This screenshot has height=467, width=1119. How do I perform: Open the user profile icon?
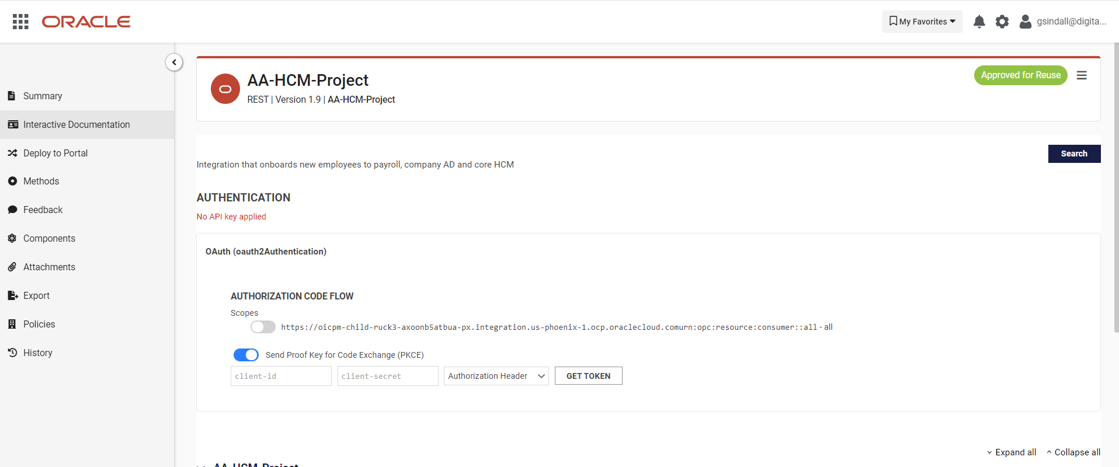[1025, 22]
